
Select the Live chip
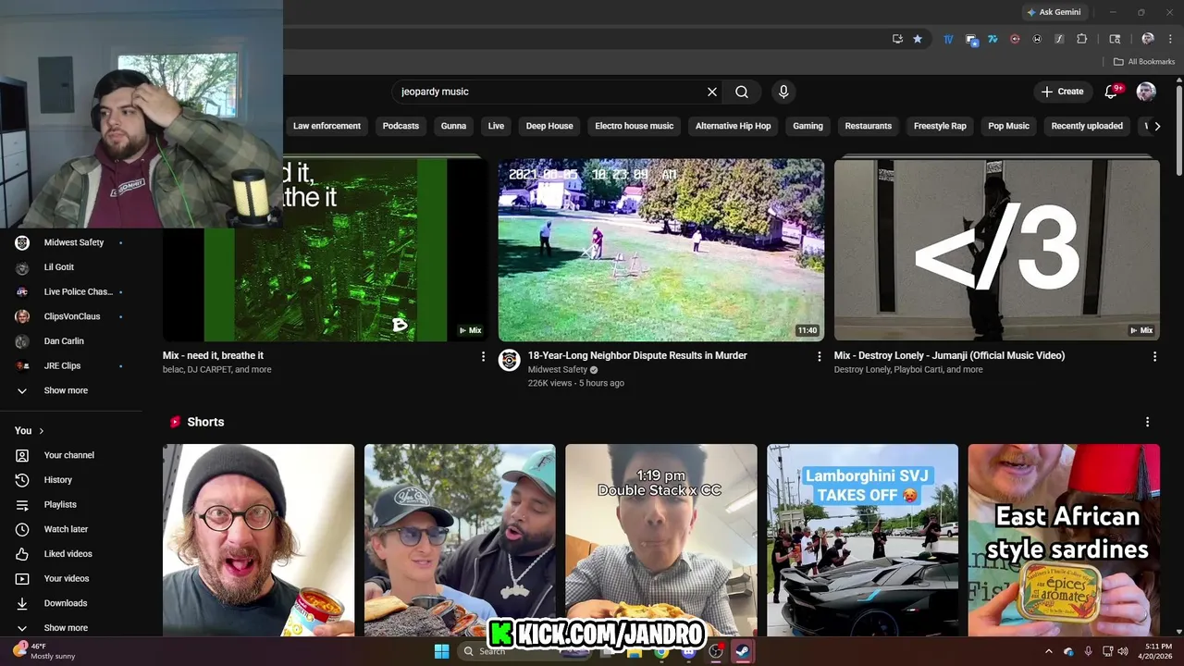496,126
